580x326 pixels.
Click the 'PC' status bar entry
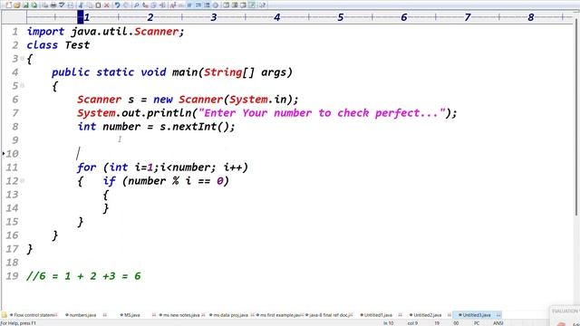(477, 323)
